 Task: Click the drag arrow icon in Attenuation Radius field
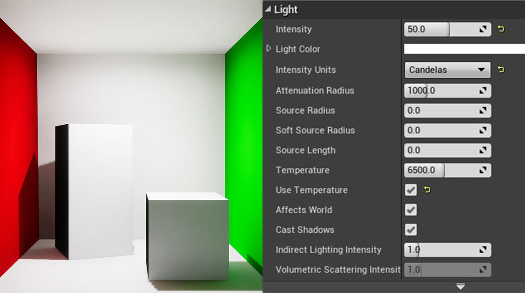483,91
